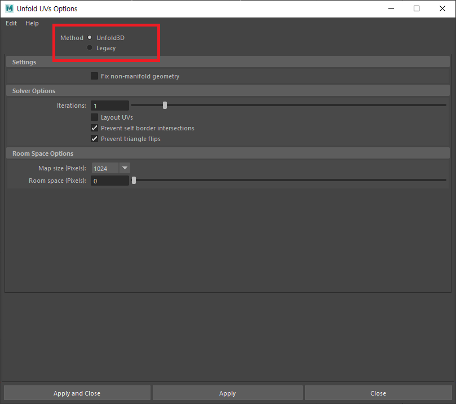Open the Edit menu
This screenshot has height=404, width=456.
pos(11,23)
